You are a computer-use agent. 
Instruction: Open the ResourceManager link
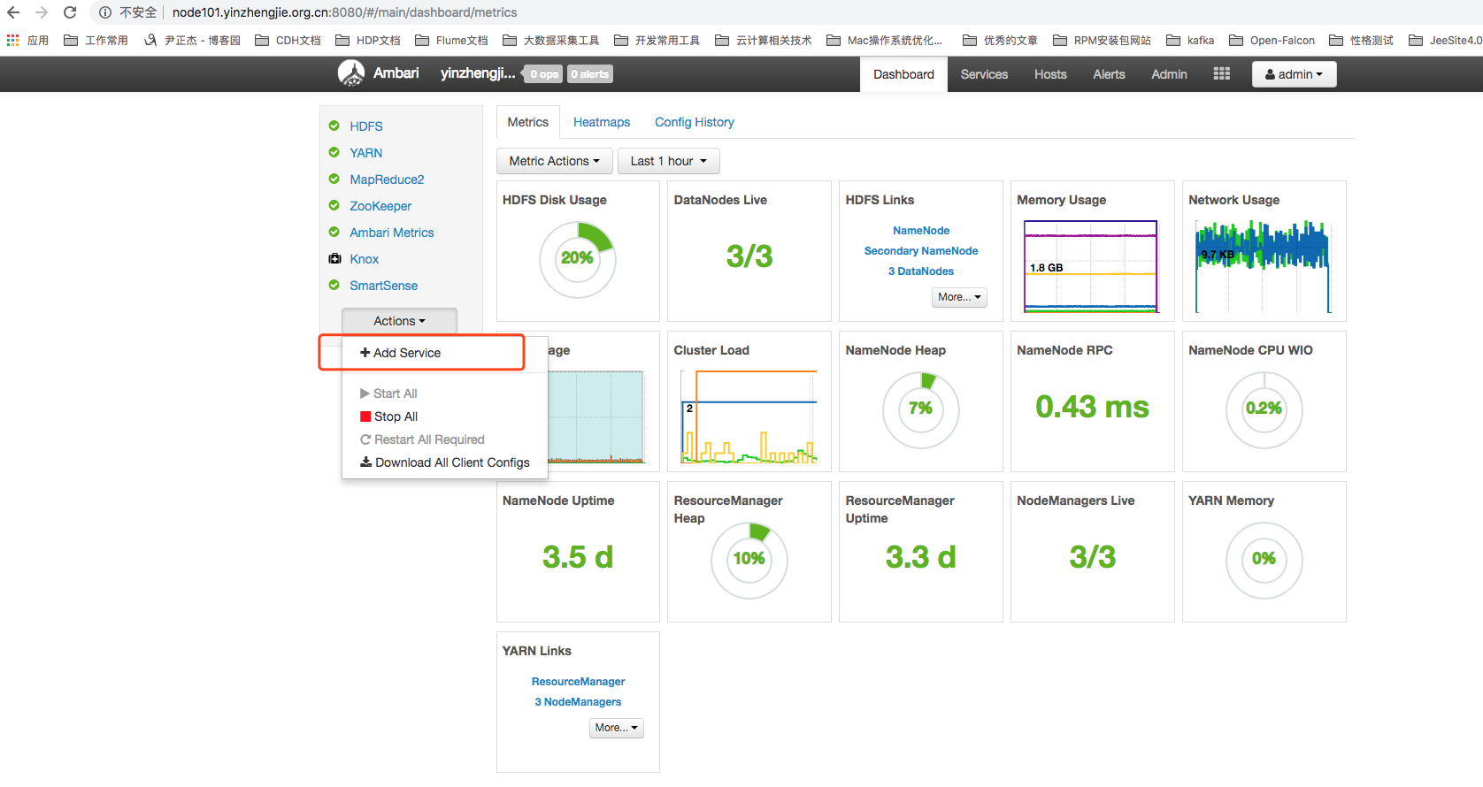click(x=578, y=682)
